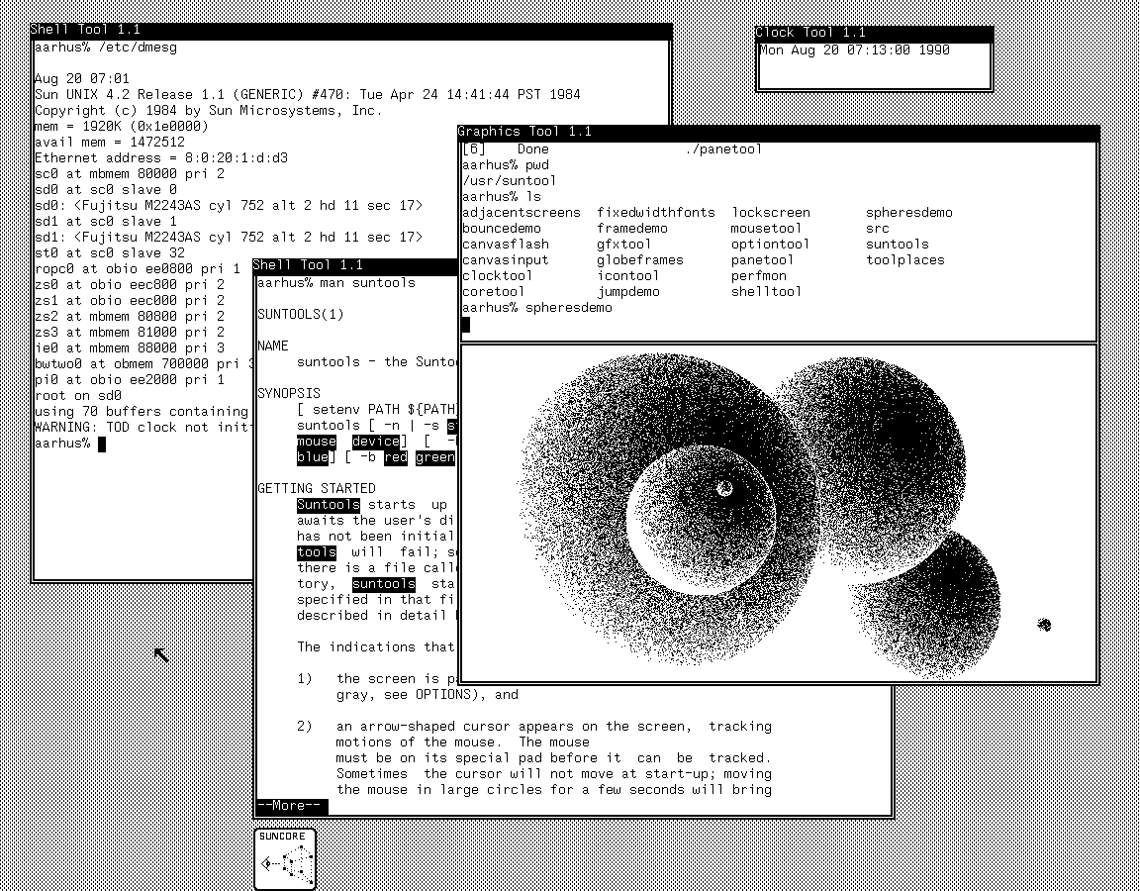Screen dimensions: 1140x891
Task: Click 'clocktool' in the ls listing
Action: pyautogui.click(x=498, y=276)
